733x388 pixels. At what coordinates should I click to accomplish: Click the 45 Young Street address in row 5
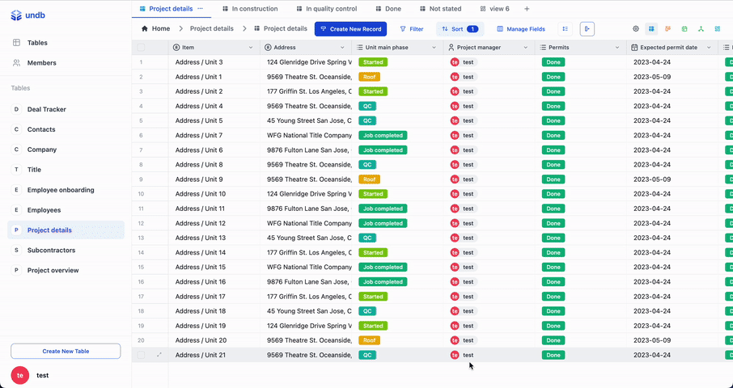(x=306, y=120)
